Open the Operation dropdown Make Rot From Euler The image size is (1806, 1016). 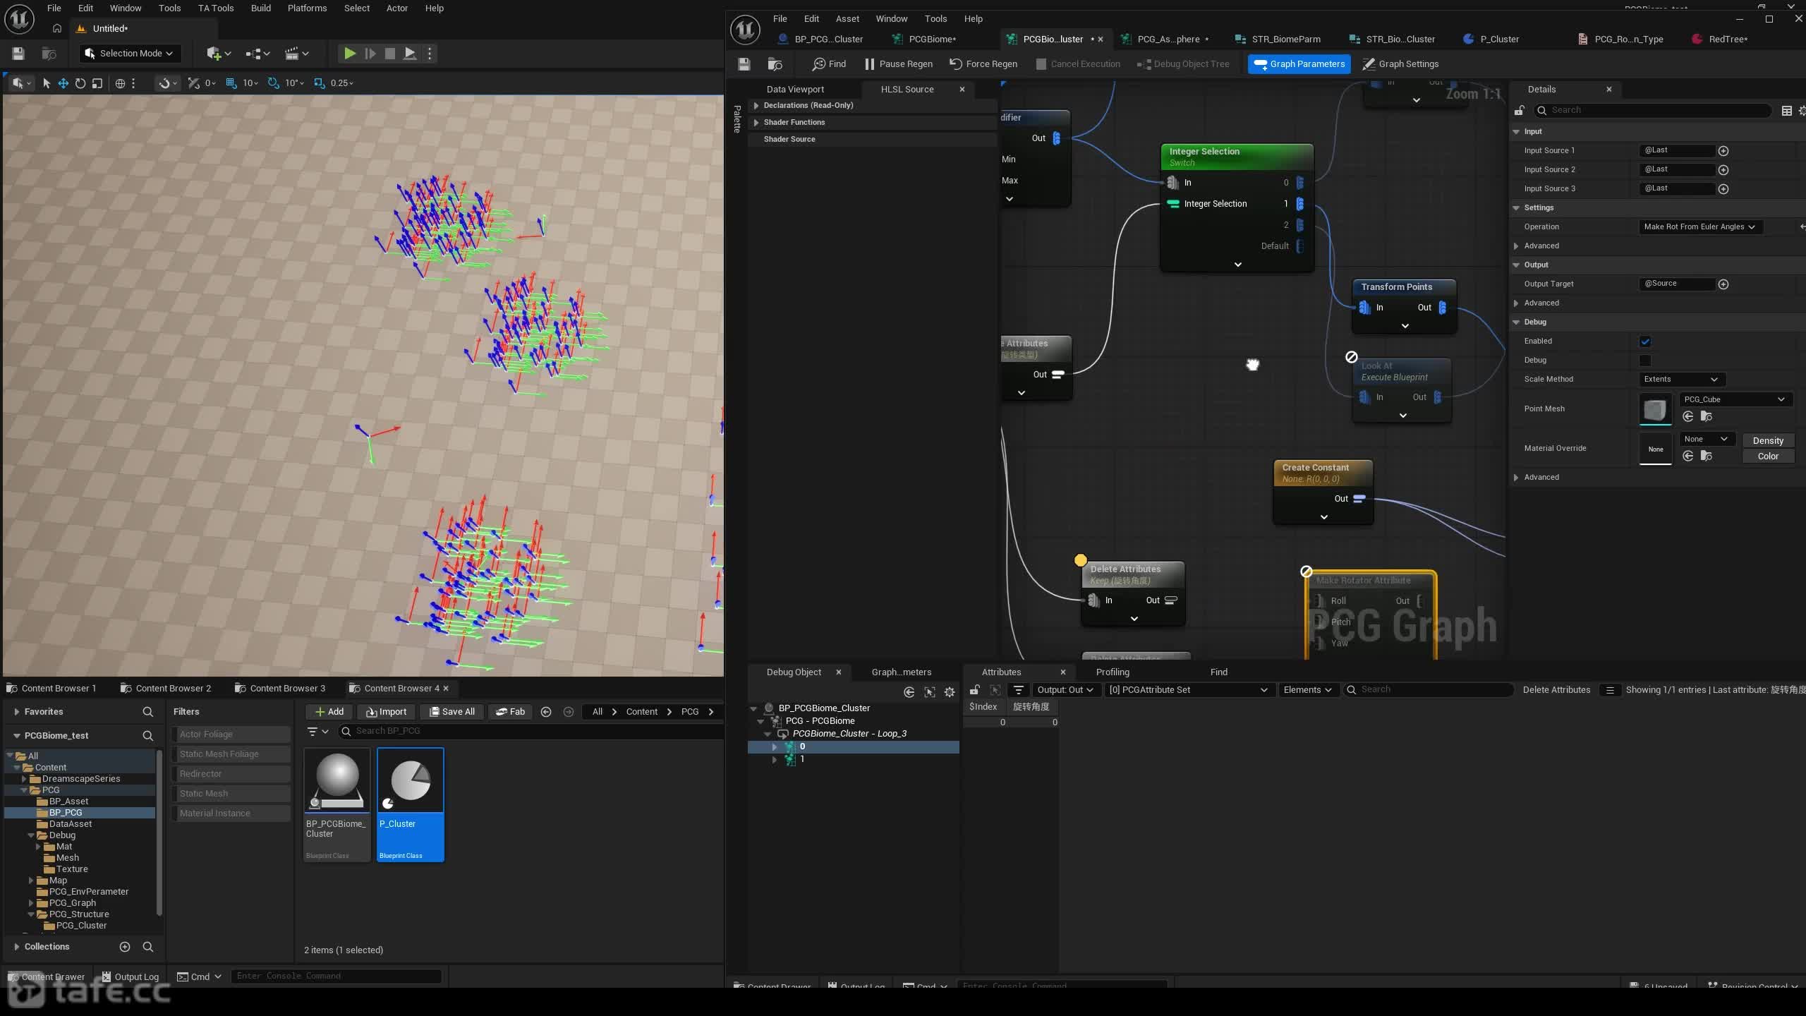point(1699,226)
